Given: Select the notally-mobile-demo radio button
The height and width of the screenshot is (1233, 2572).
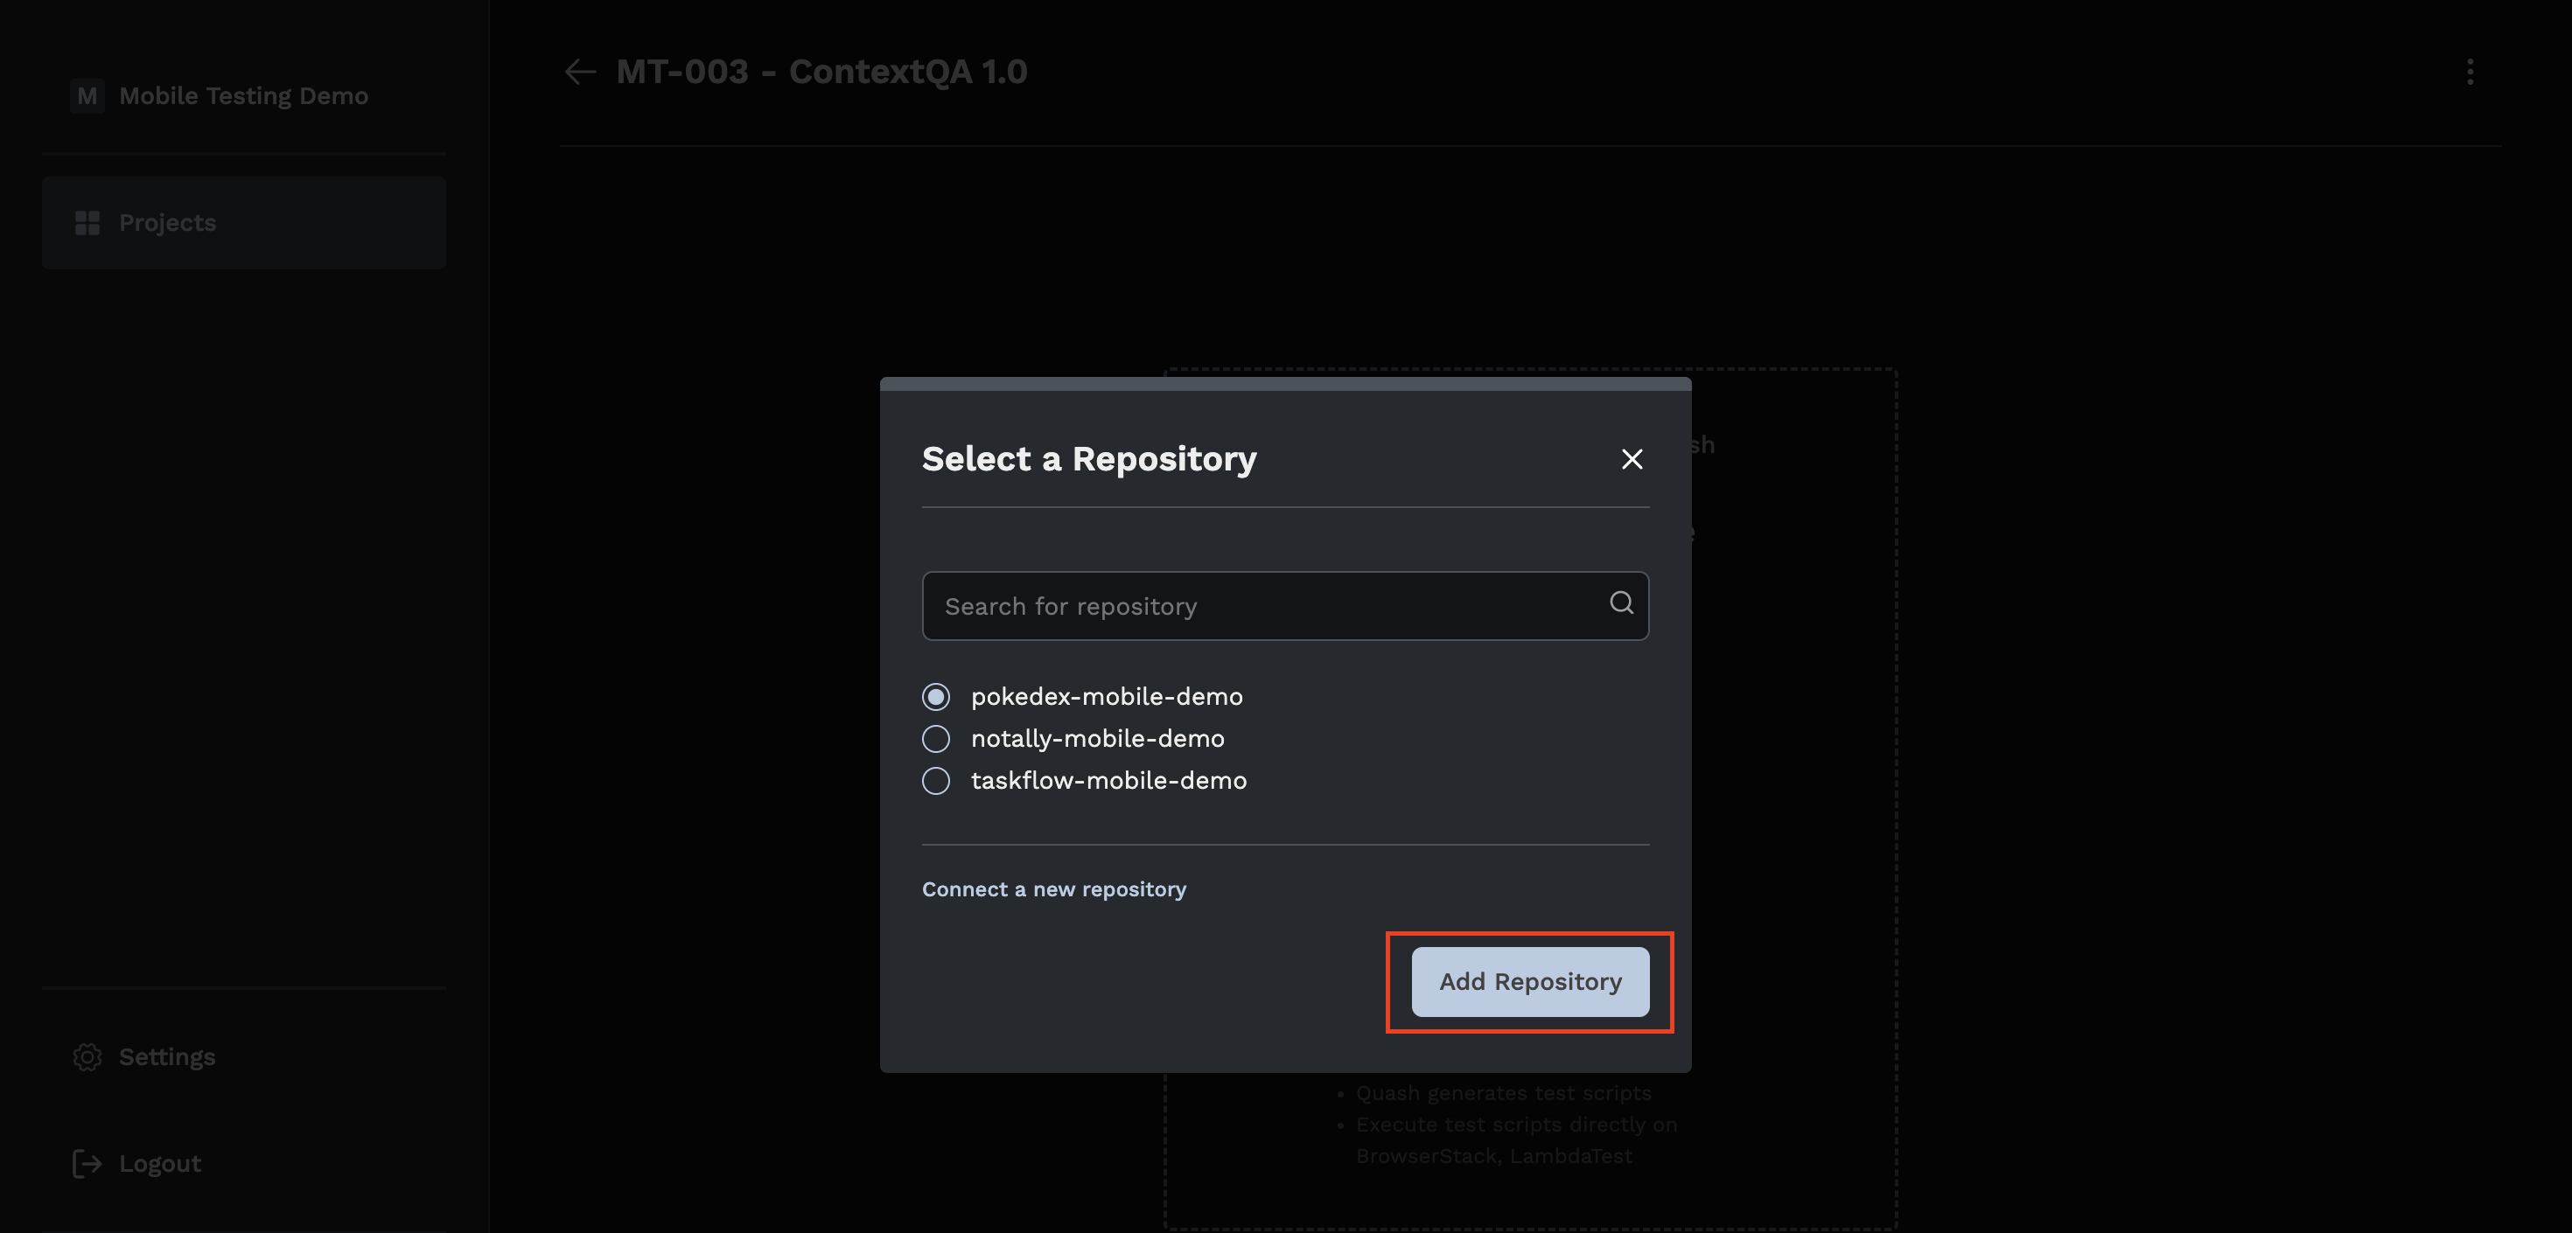Looking at the screenshot, I should tap(935, 739).
